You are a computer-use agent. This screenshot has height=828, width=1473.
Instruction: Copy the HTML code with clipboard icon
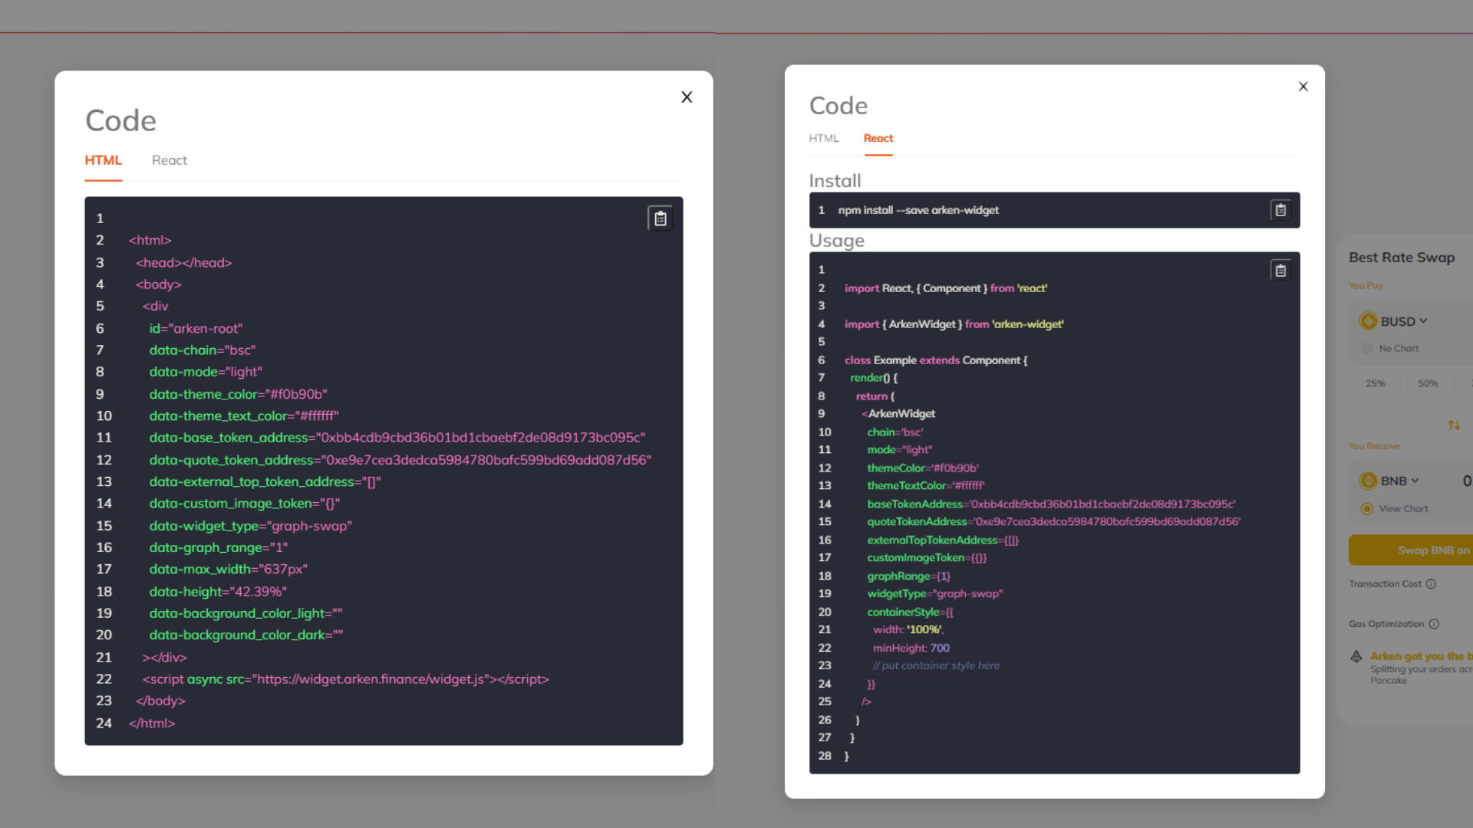pos(660,219)
